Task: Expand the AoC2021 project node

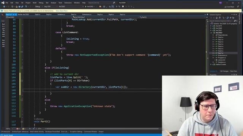Action: [211, 30]
